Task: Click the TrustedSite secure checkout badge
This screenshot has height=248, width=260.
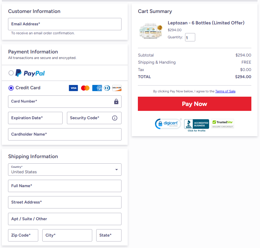Action: (x=223, y=124)
